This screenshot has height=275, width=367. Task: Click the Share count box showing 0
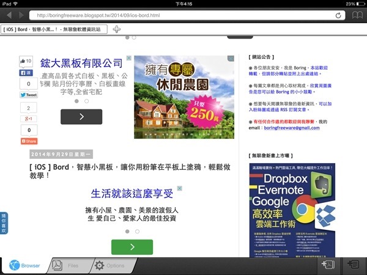click(29, 130)
